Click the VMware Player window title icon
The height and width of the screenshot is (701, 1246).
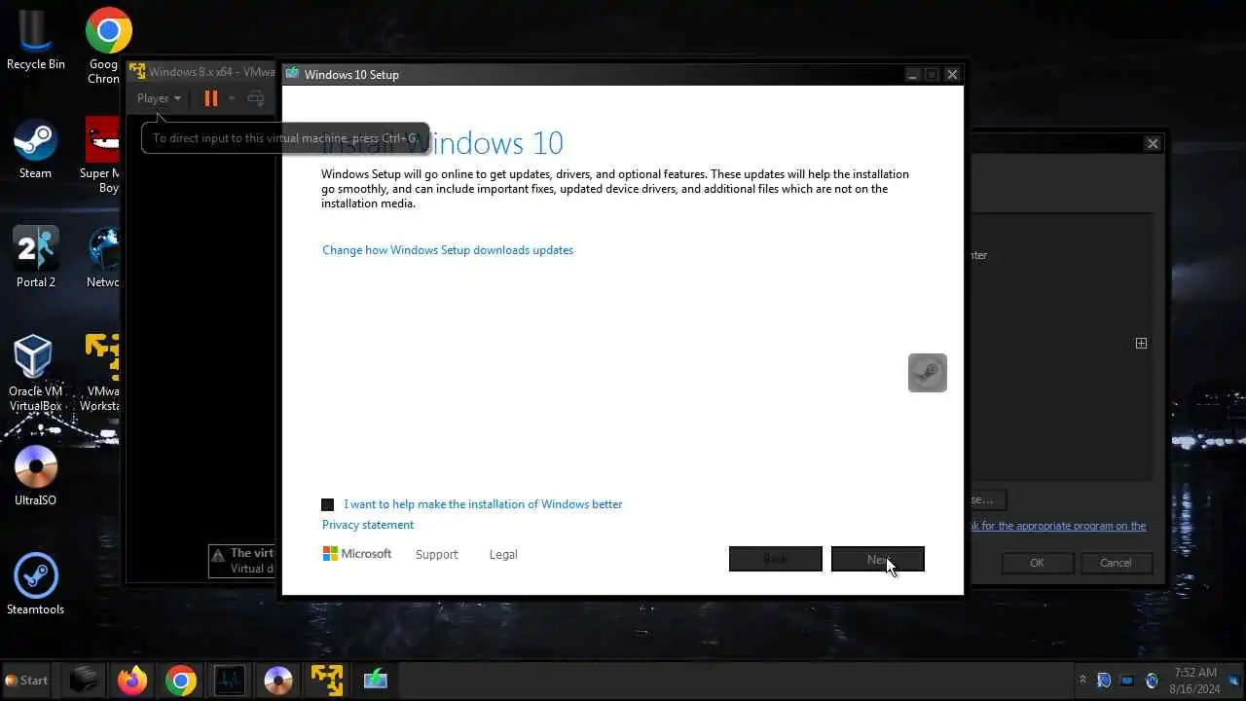[138, 72]
